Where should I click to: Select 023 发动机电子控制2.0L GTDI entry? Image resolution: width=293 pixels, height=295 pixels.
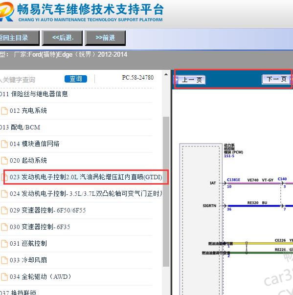coord(86,177)
